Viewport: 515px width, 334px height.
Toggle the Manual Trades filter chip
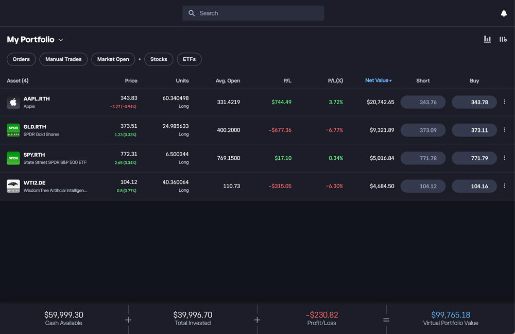click(x=63, y=59)
